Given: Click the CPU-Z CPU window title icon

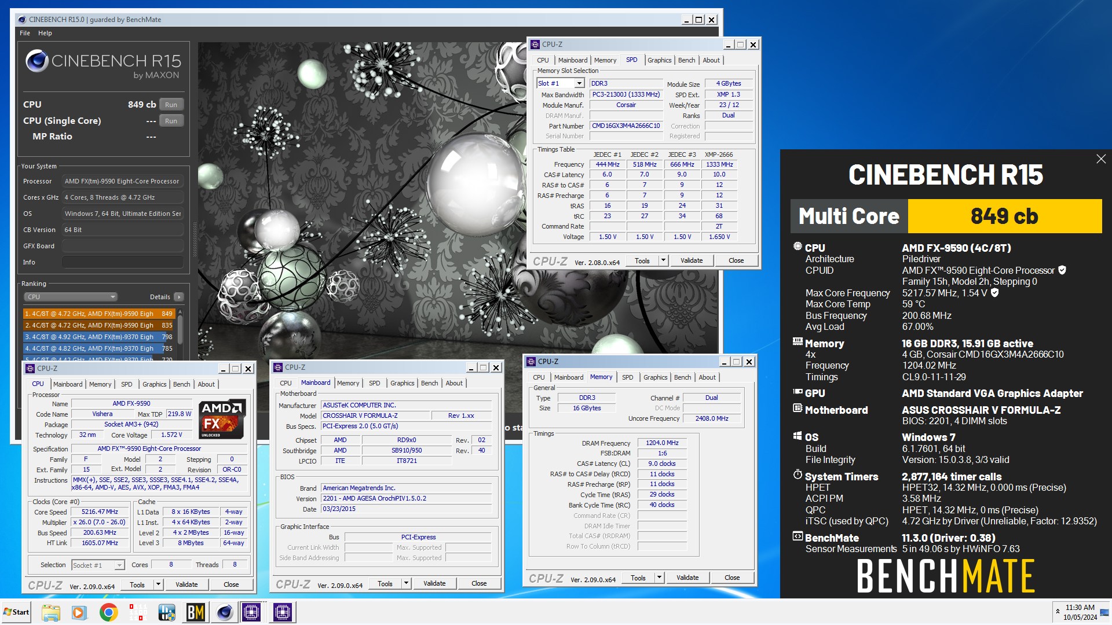Looking at the screenshot, I should pos(31,369).
